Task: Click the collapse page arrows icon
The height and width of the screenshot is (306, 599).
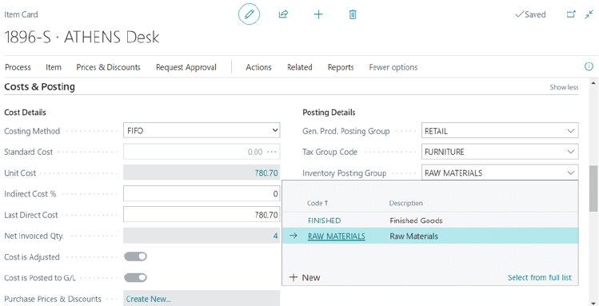Action: (589, 14)
